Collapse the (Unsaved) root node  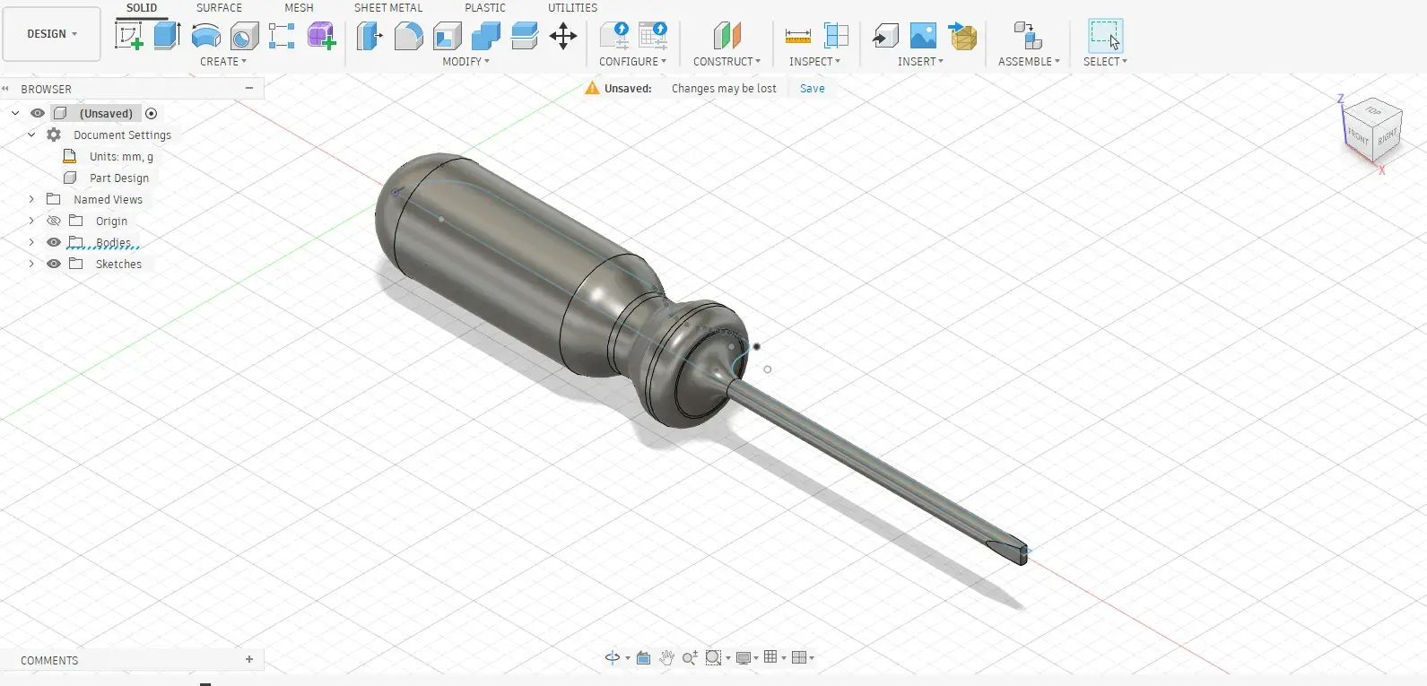[x=15, y=113]
